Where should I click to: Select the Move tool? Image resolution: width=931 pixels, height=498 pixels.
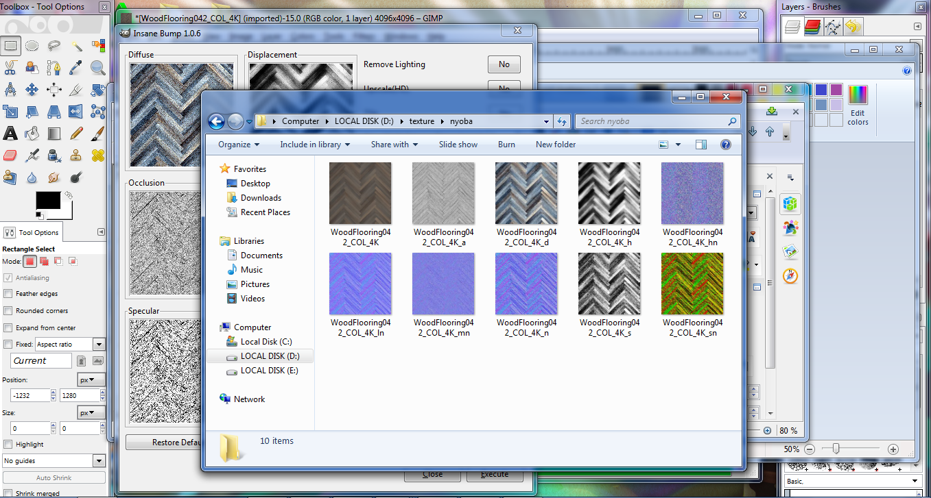click(32, 90)
